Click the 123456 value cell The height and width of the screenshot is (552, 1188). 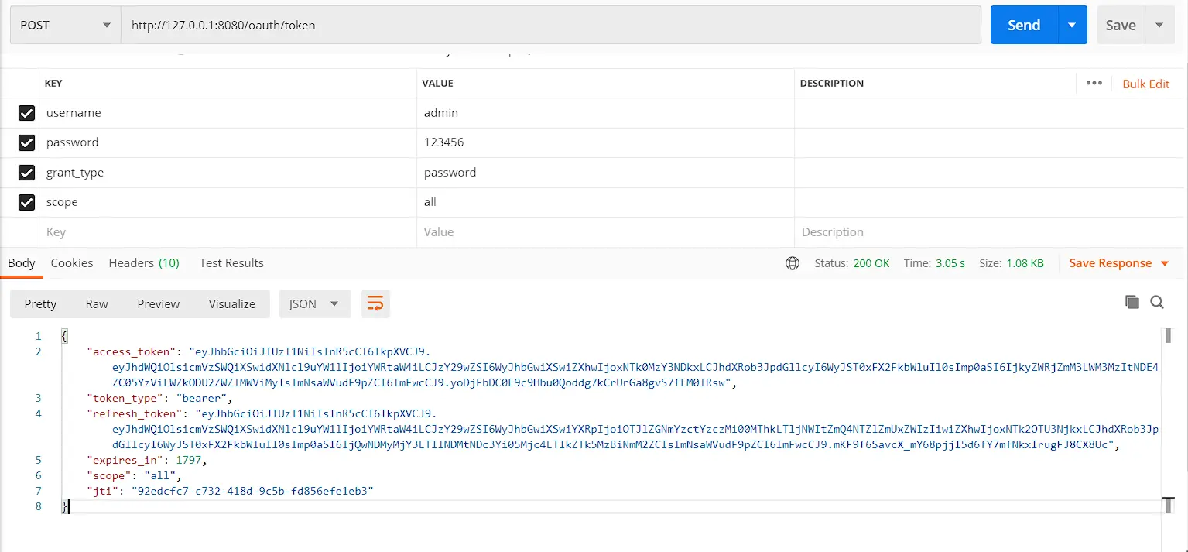[x=605, y=142]
